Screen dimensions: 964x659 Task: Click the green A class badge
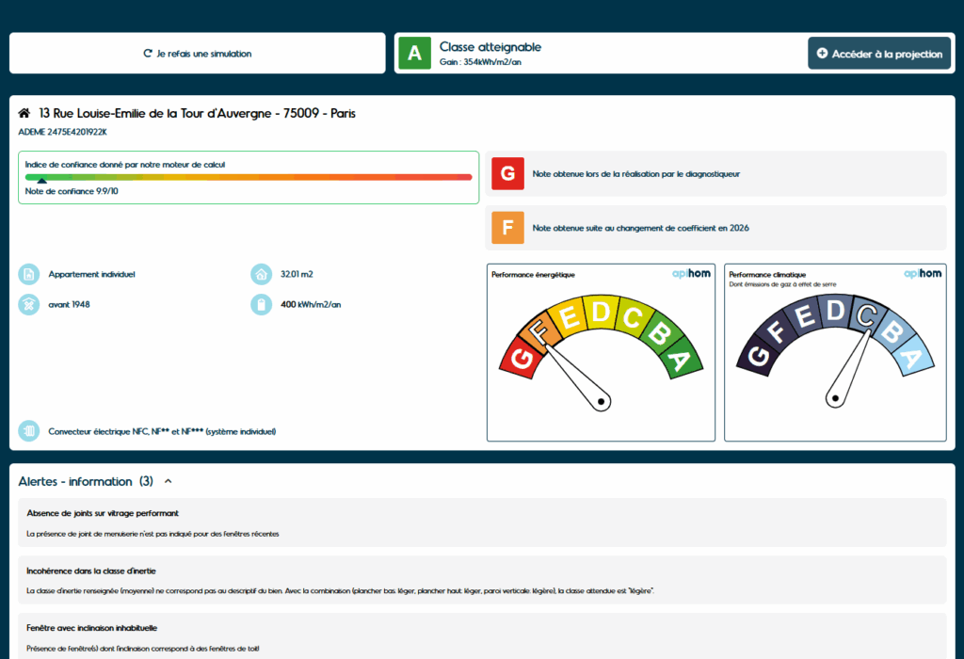click(x=414, y=53)
